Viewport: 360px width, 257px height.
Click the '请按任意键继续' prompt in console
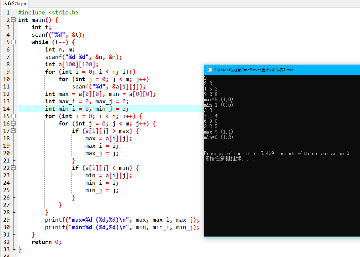229,159
